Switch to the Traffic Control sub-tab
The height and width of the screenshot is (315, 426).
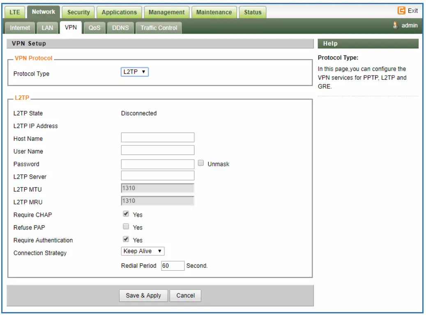click(x=159, y=28)
